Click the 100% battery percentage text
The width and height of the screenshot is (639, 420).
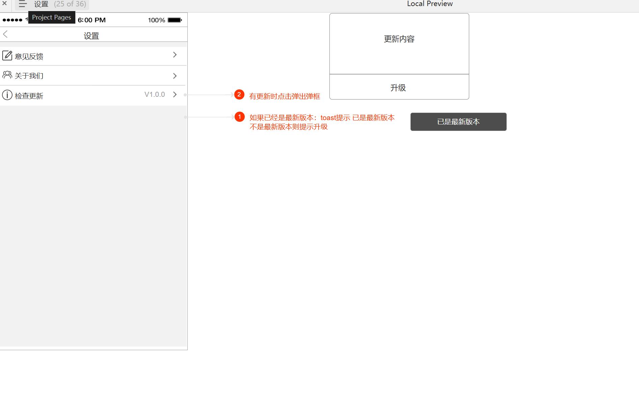(x=157, y=20)
